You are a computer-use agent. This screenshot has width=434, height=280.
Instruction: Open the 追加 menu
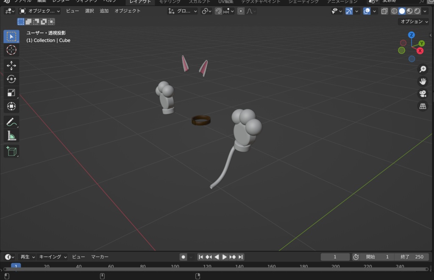pos(104,11)
